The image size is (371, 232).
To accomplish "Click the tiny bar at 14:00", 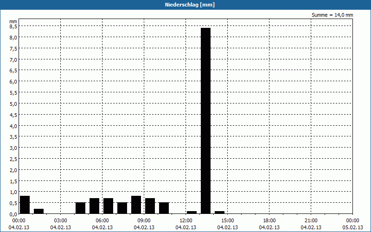I will pos(219,213).
